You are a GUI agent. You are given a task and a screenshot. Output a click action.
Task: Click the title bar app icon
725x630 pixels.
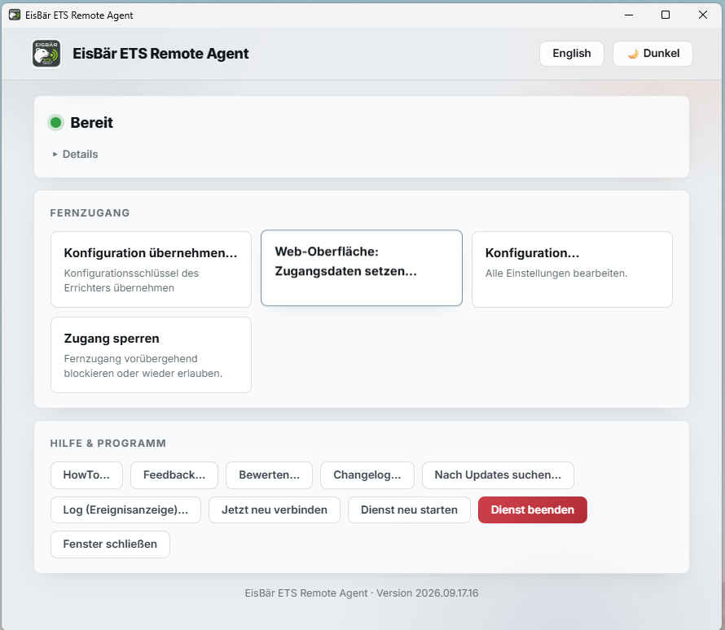pyautogui.click(x=15, y=15)
